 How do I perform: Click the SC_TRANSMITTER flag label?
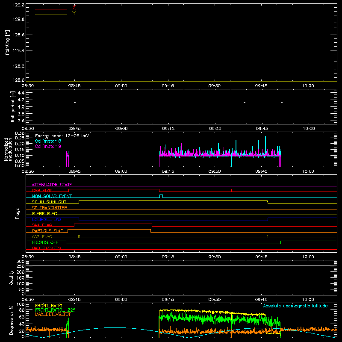tap(50, 208)
